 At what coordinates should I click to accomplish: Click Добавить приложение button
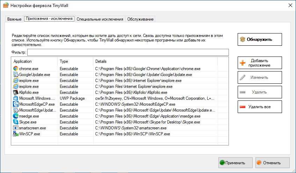(x=259, y=63)
